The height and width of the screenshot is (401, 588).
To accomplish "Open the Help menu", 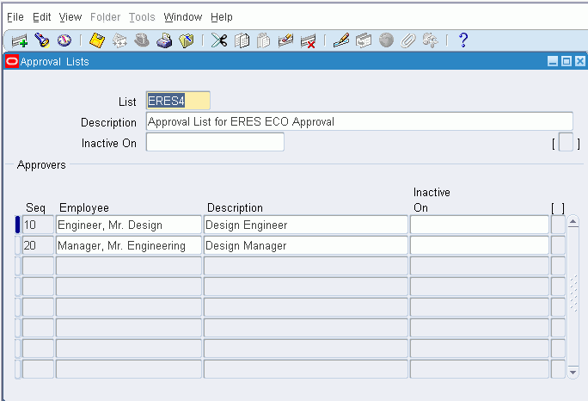I will pos(222,17).
